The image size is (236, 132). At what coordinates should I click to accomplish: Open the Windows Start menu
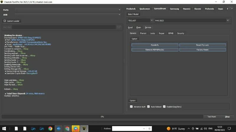(x=4, y=128)
